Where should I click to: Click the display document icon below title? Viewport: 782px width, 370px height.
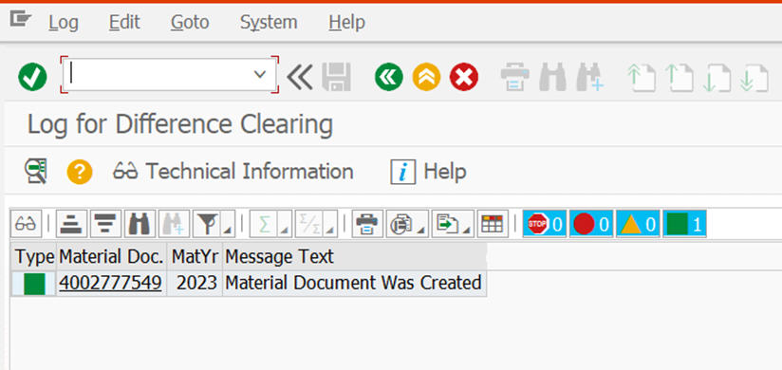[36, 172]
